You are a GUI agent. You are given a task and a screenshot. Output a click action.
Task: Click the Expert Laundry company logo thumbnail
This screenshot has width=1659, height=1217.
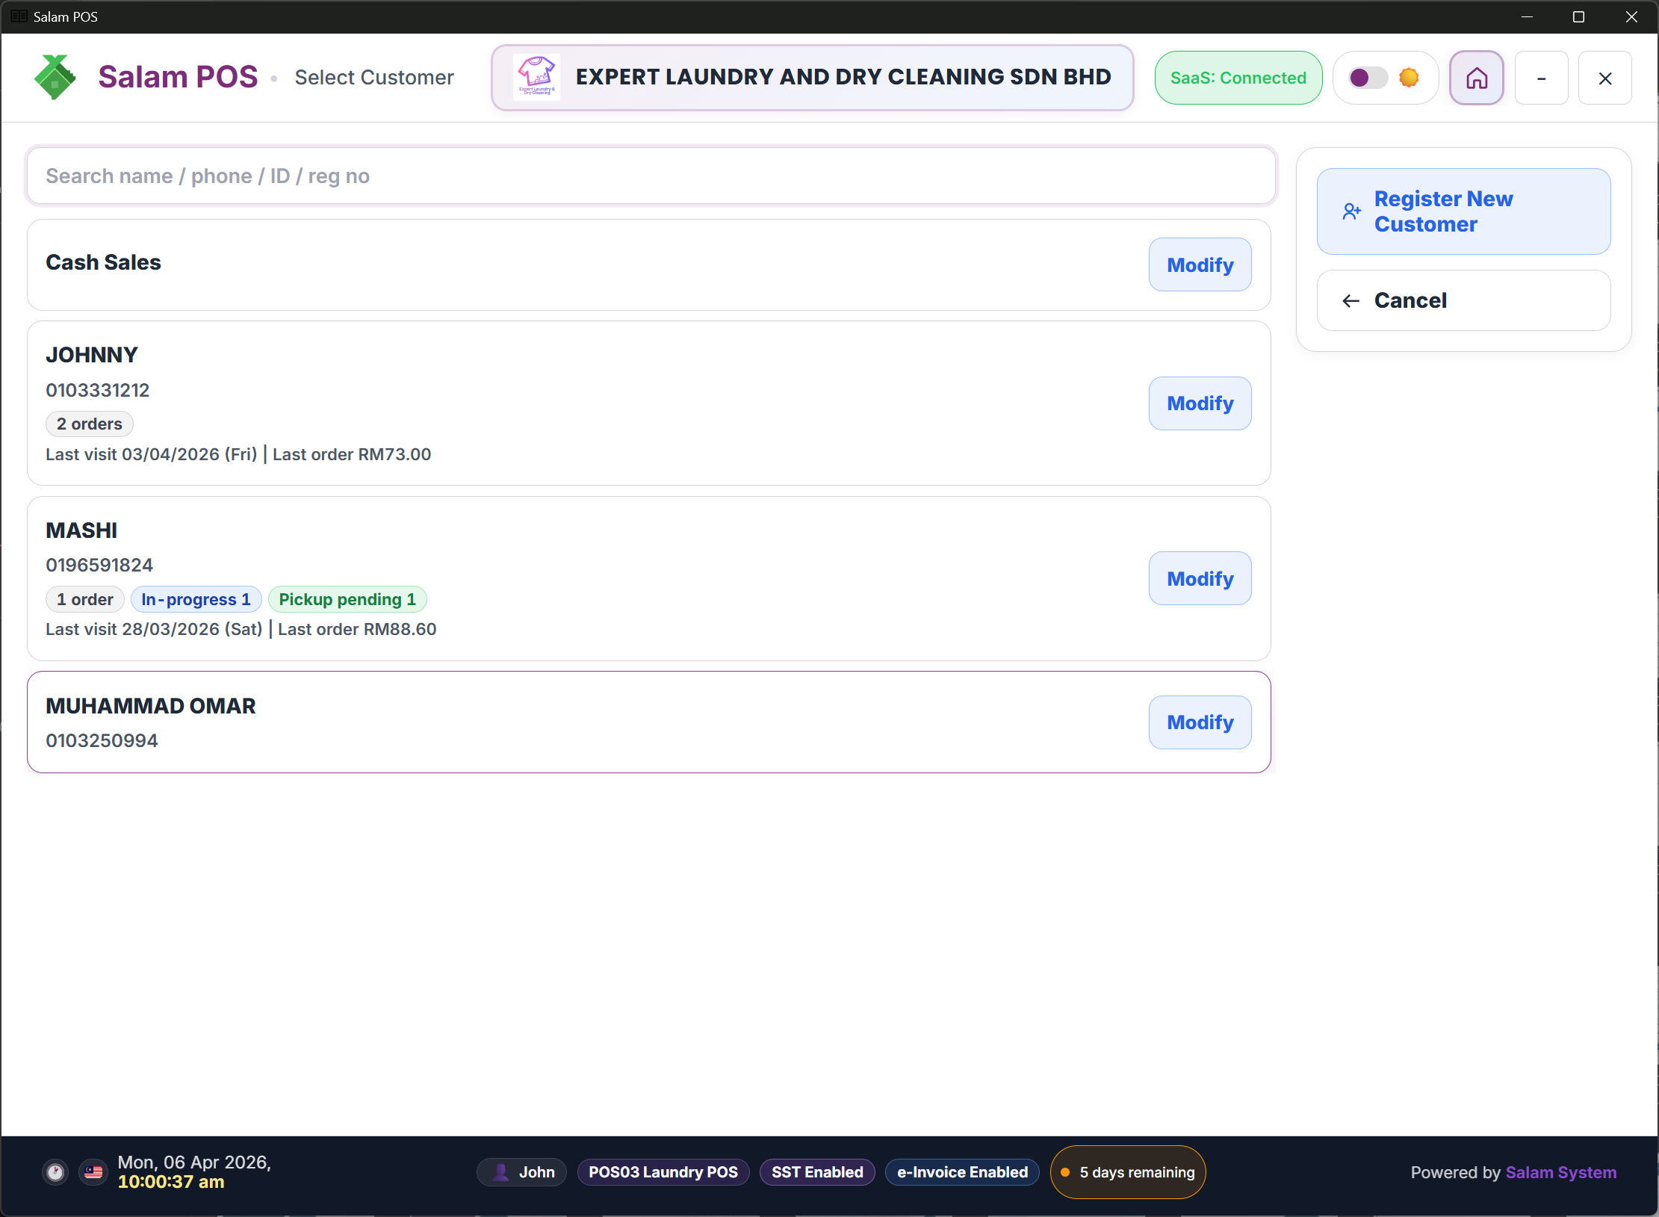pos(537,77)
